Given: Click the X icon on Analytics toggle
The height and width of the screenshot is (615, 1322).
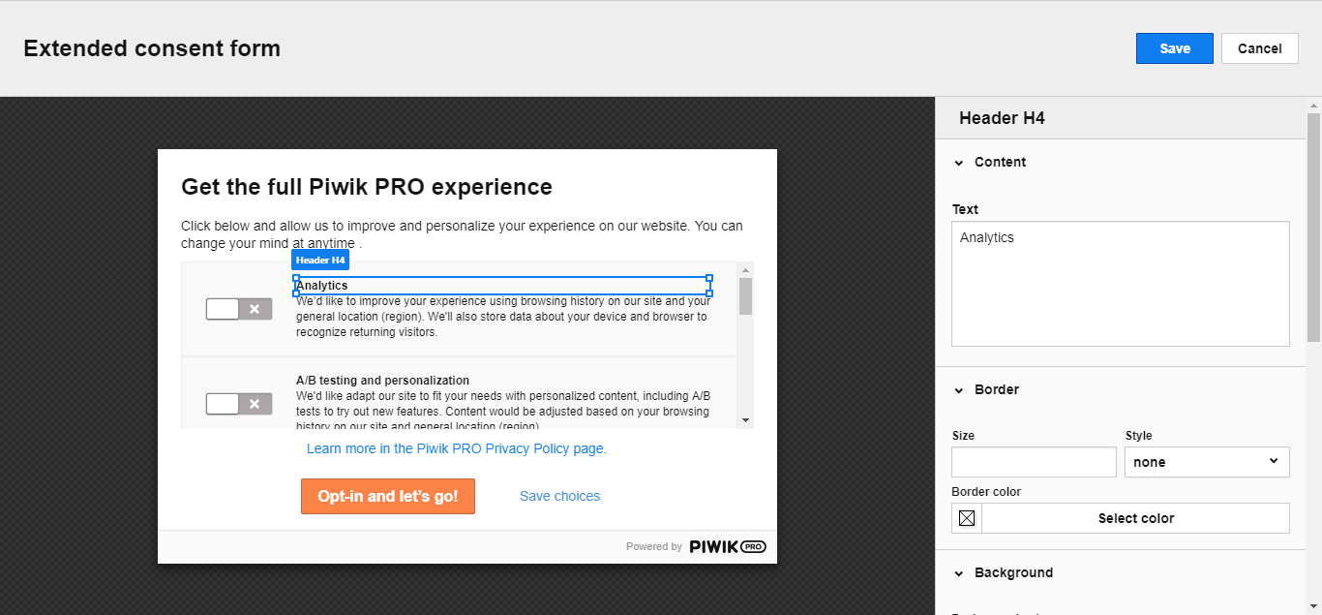Looking at the screenshot, I should [x=255, y=309].
